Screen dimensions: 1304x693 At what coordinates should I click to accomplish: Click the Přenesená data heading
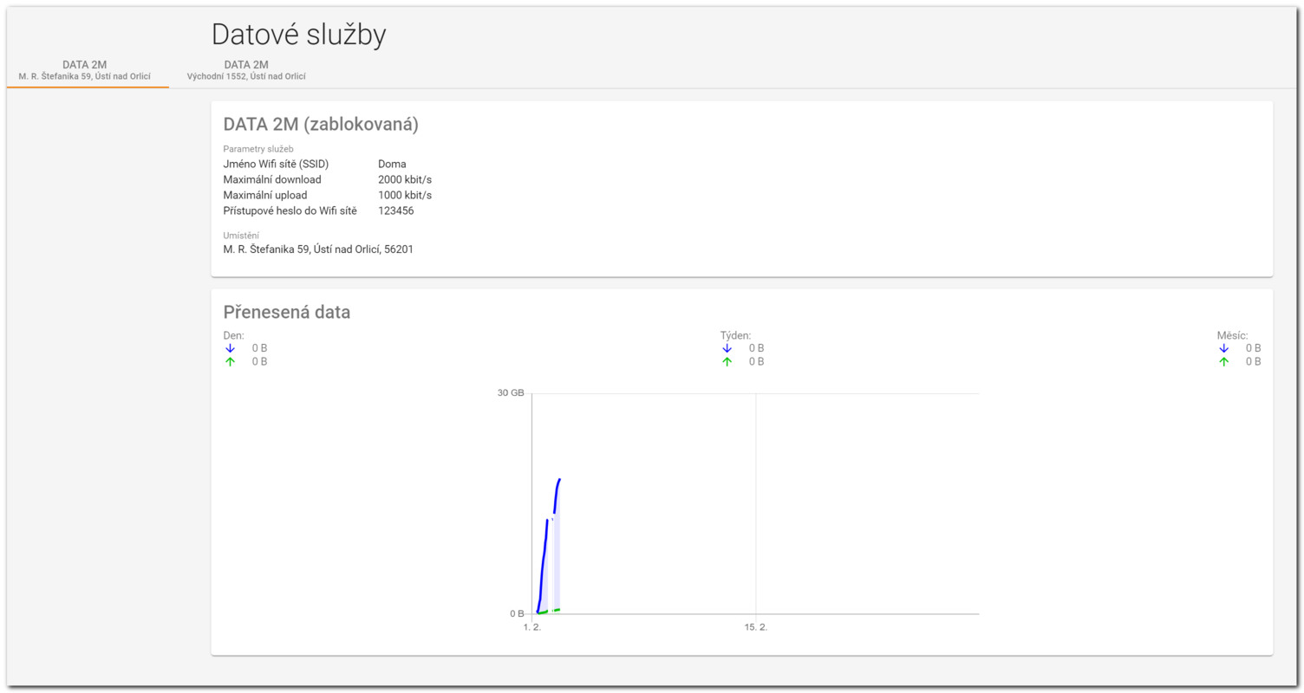tap(287, 312)
